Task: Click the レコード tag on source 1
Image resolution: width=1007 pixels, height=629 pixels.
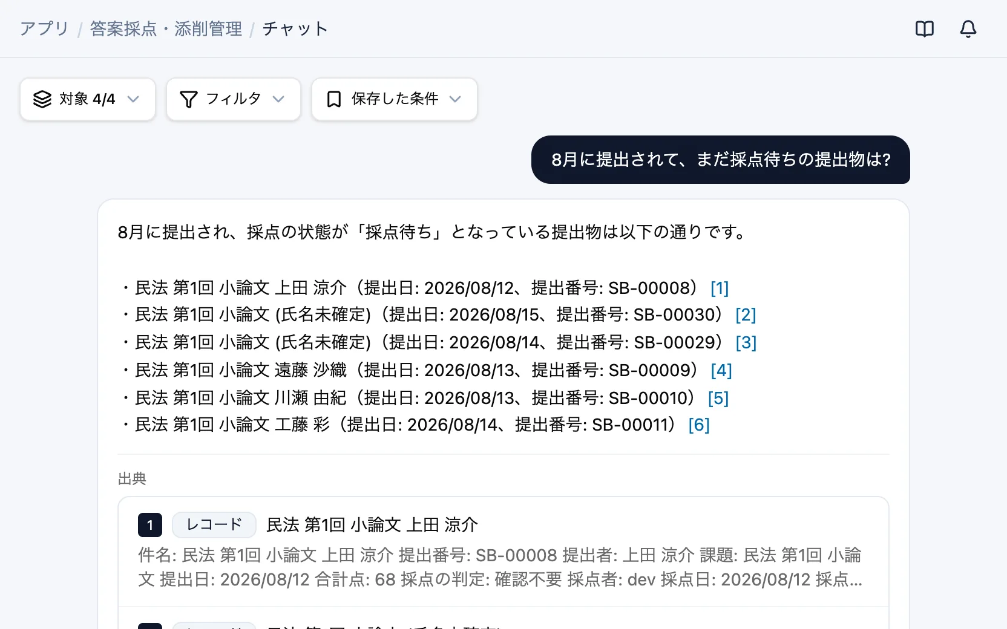Action: click(x=214, y=524)
